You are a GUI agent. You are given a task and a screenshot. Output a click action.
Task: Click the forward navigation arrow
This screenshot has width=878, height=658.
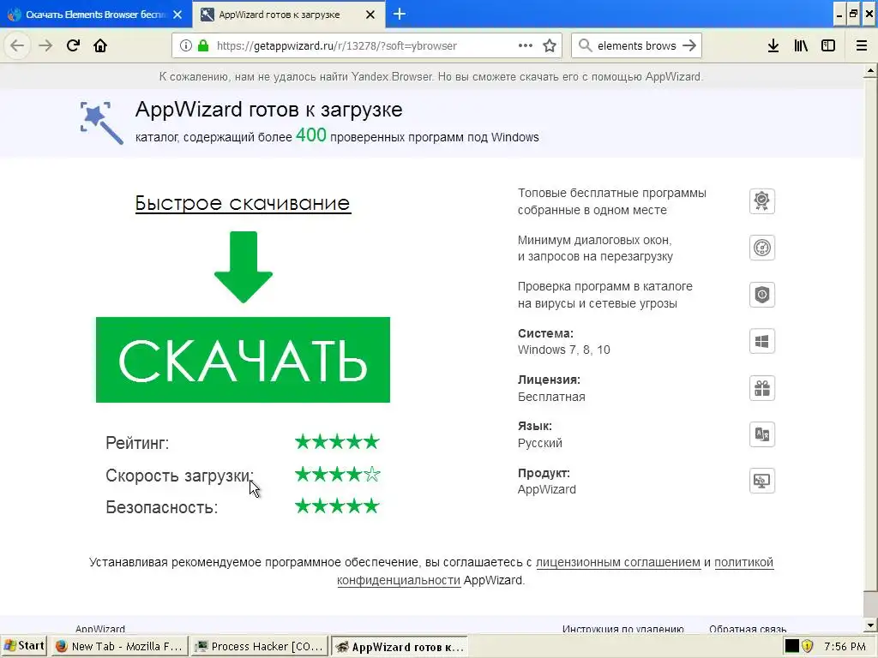click(x=45, y=45)
